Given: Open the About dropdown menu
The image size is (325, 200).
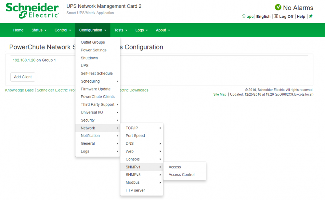Looking at the screenshot, I should pos(163,30).
